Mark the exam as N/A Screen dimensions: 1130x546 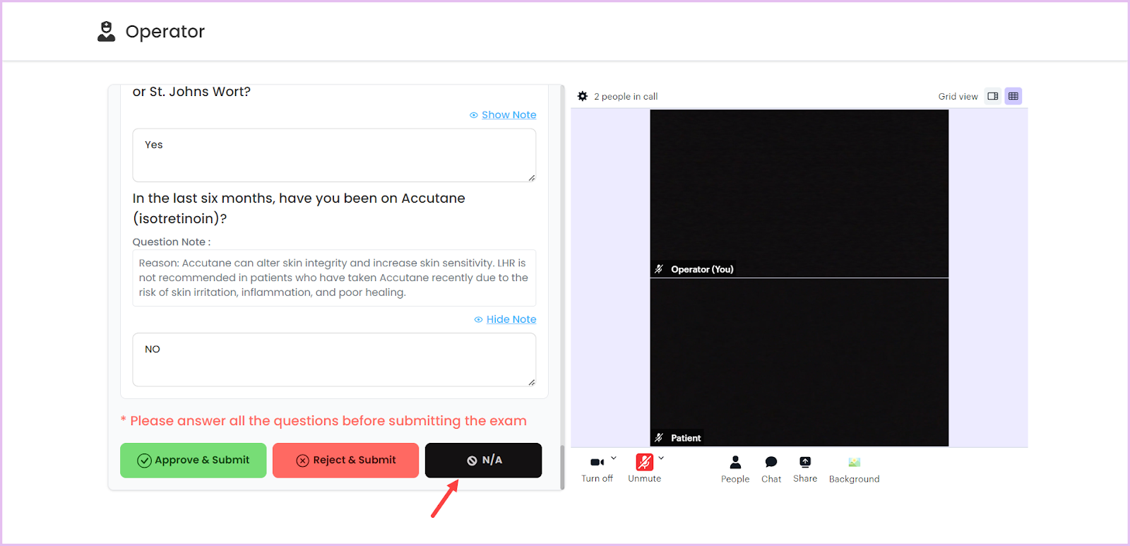[483, 461]
